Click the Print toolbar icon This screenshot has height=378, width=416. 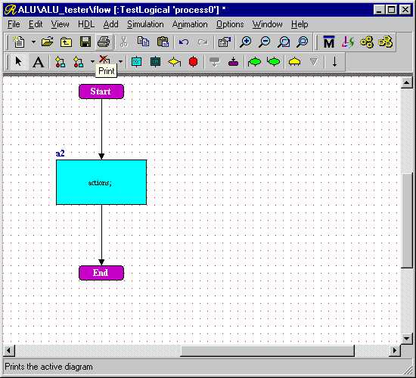point(104,42)
